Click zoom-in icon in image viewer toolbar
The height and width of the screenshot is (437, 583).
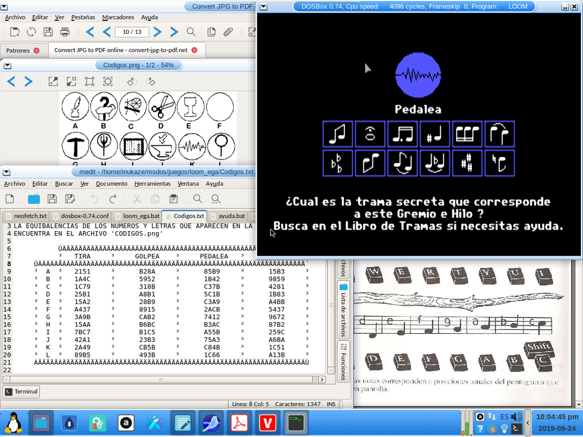click(53, 81)
